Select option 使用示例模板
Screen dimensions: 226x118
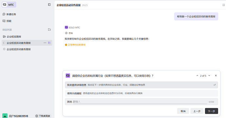[141, 93]
